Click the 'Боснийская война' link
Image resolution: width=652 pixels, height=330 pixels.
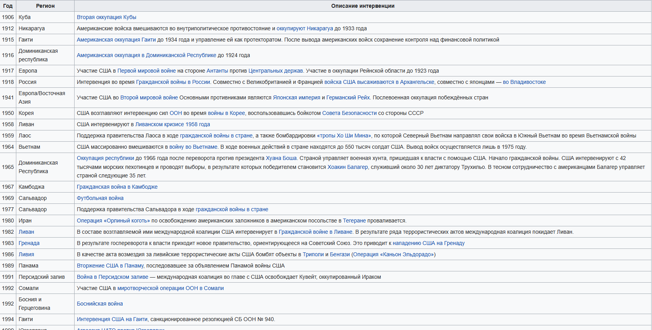(x=100, y=304)
